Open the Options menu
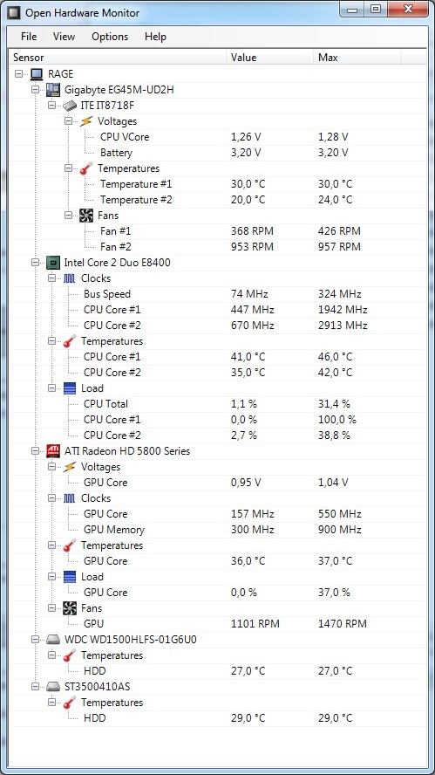The image size is (435, 775). pyautogui.click(x=110, y=37)
